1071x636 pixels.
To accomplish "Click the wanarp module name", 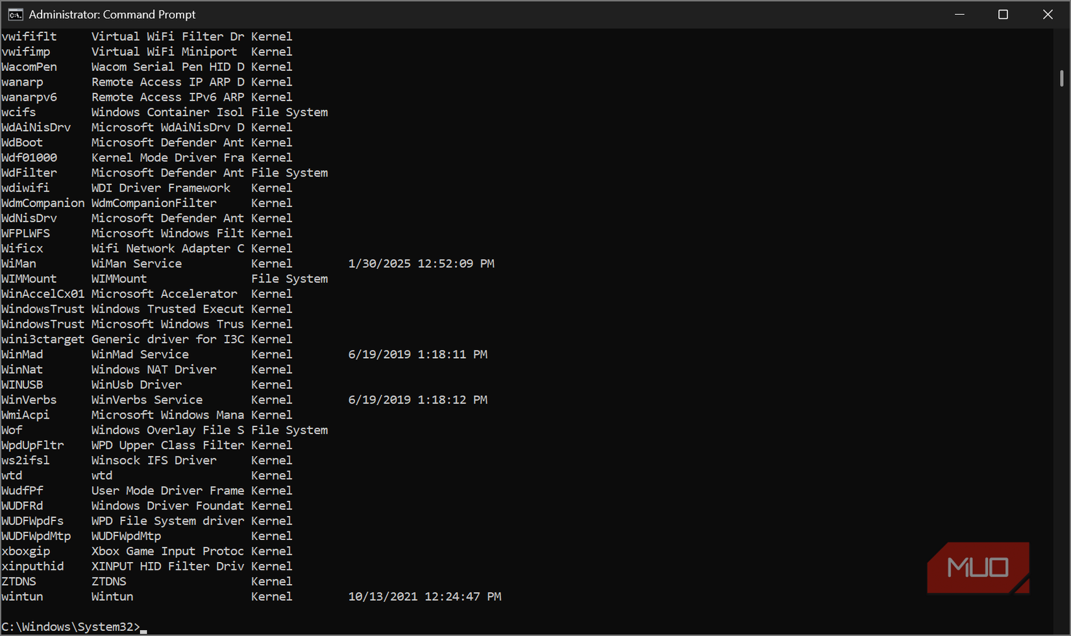I will click(x=22, y=82).
